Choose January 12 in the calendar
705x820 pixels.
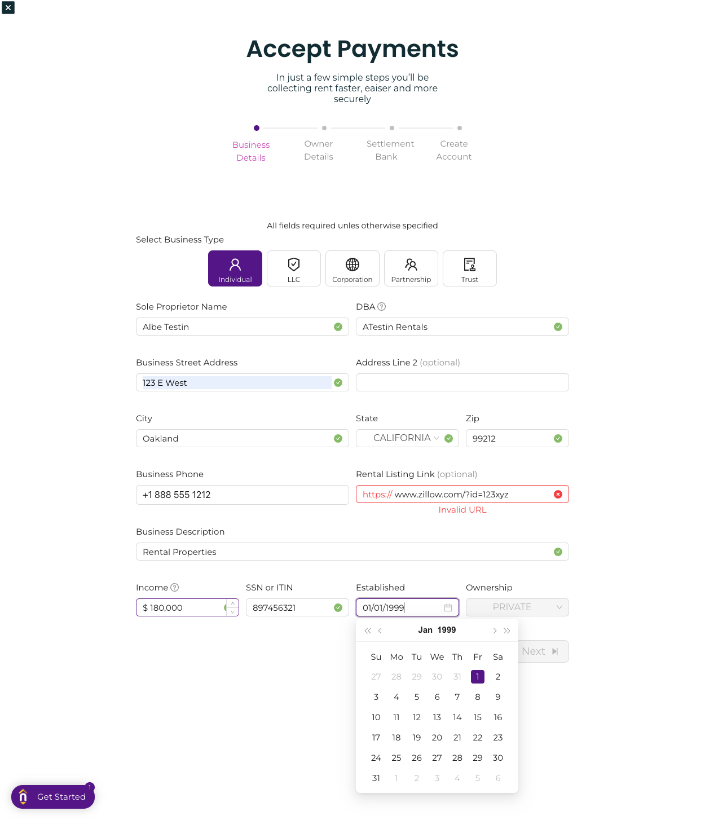pos(417,717)
